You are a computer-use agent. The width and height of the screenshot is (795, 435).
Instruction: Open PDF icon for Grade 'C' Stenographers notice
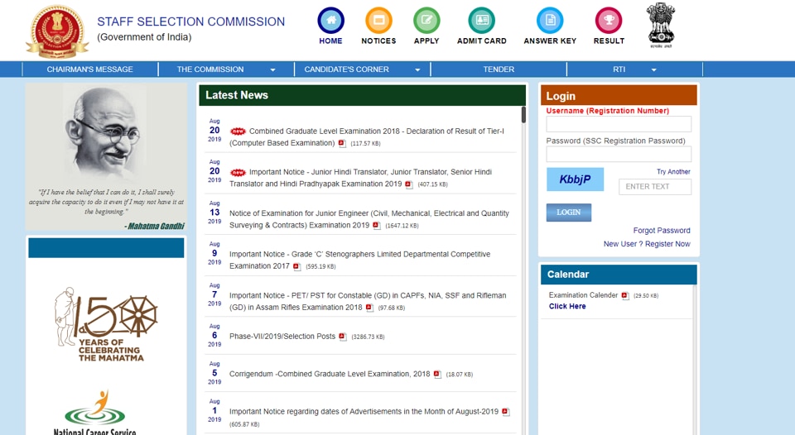(297, 266)
